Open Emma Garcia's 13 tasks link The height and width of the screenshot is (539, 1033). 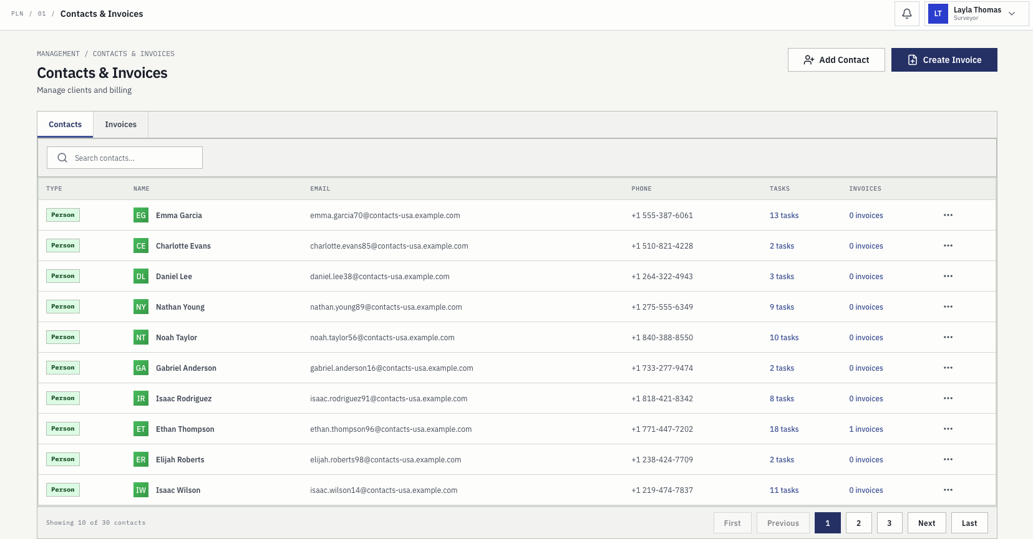pos(784,216)
